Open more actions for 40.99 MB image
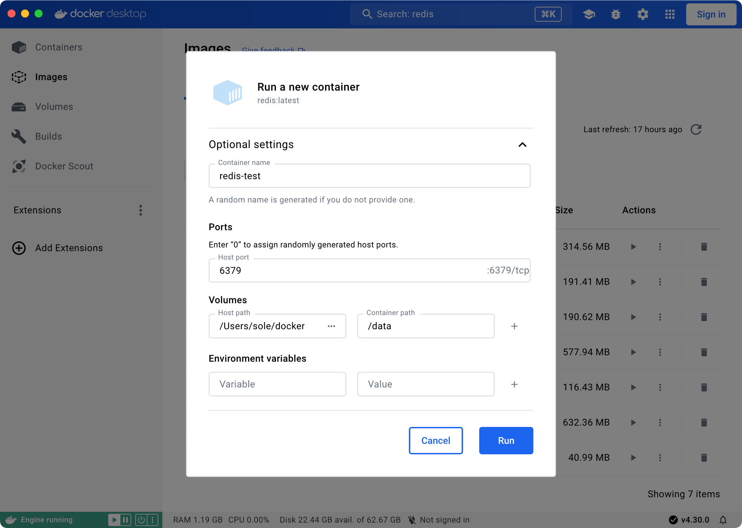 coord(660,458)
